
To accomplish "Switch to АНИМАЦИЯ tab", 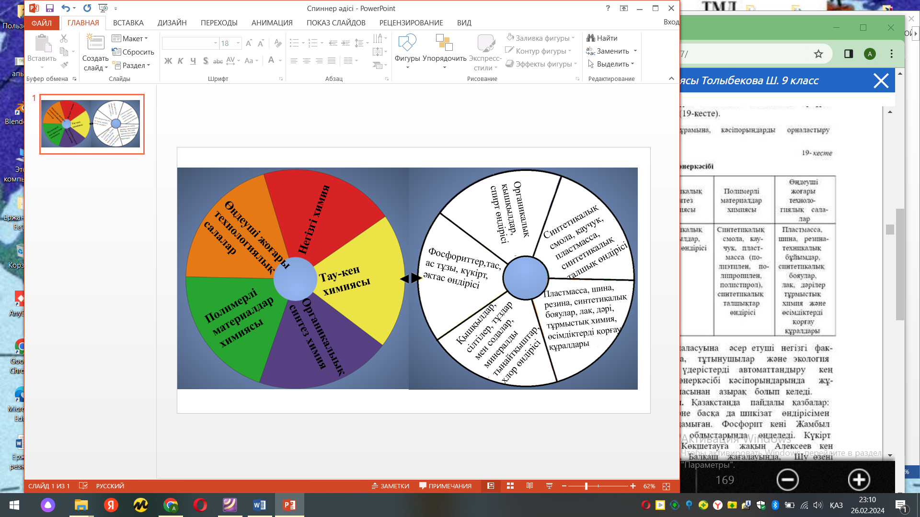I will click(x=272, y=22).
